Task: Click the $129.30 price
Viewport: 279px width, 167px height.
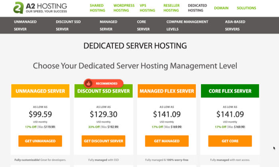Action: click(103, 114)
